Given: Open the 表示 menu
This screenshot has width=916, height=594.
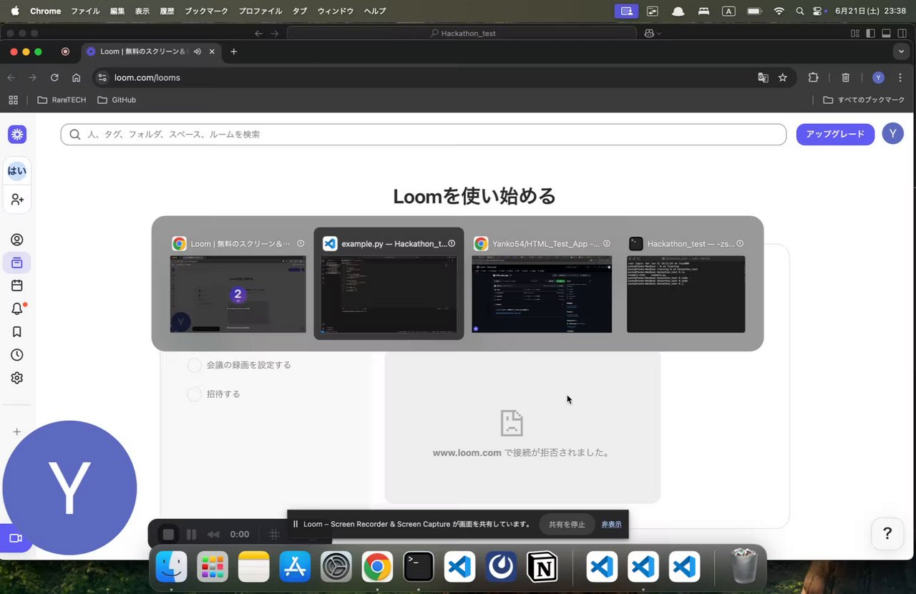Looking at the screenshot, I should [x=142, y=11].
